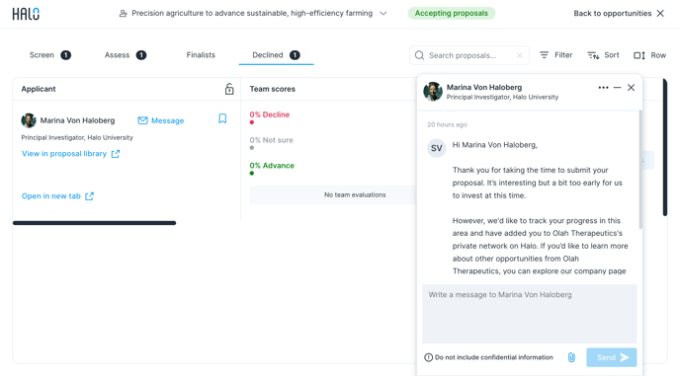This screenshot has height=376, width=680.
Task: Toggle bookmark for Marina Von Haloberg
Action: (x=222, y=118)
